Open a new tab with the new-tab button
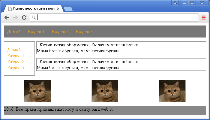The width and height of the screenshot is (210, 120). (x=68, y=9)
